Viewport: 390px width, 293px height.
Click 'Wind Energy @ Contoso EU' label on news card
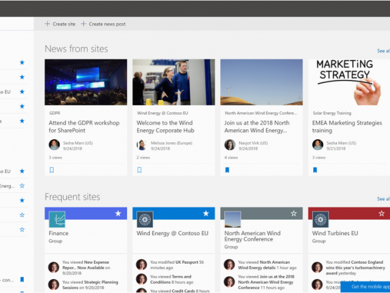point(163,113)
